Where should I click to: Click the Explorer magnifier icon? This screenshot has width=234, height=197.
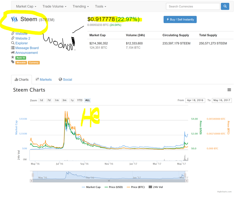coord(13,43)
